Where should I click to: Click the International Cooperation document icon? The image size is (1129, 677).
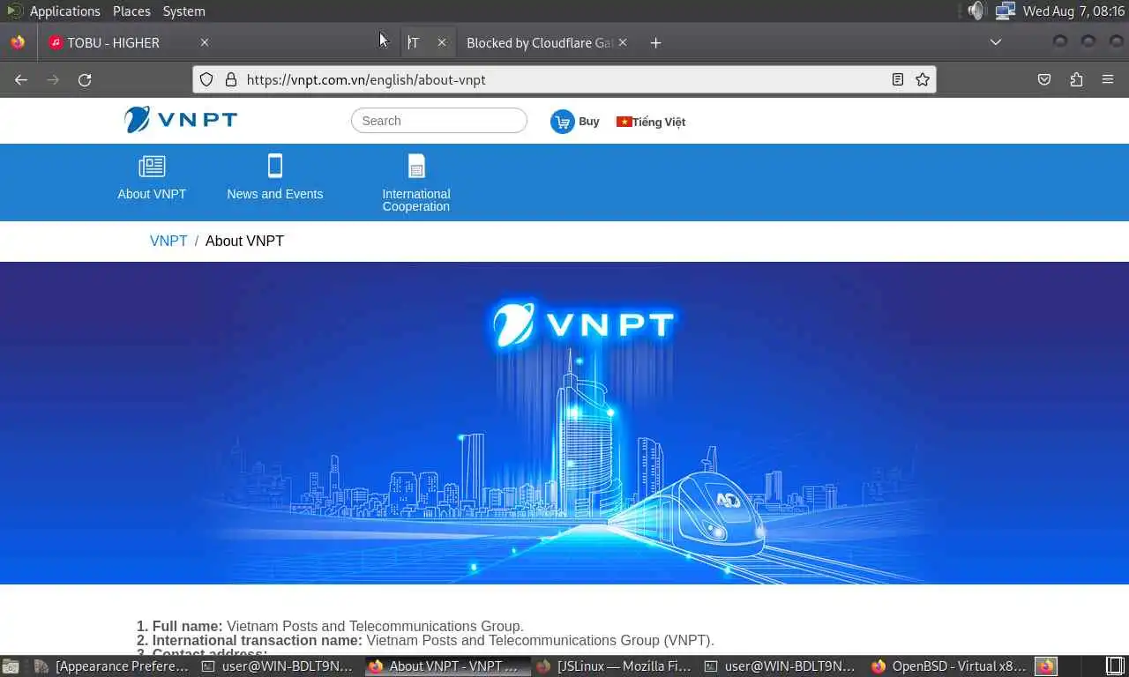(416, 166)
